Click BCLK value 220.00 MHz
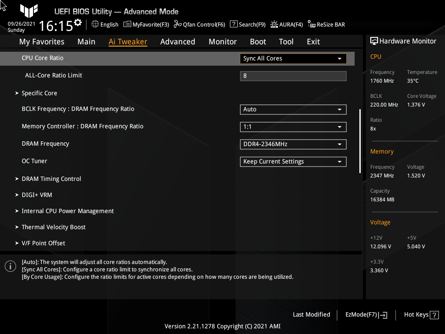The width and height of the screenshot is (445, 334). click(x=384, y=105)
